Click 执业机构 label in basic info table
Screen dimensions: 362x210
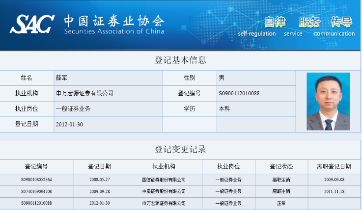(27, 93)
